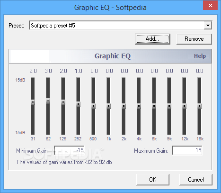Cancel the Graphic EQ dialog
The width and height of the screenshot is (221, 193).
[196, 180]
